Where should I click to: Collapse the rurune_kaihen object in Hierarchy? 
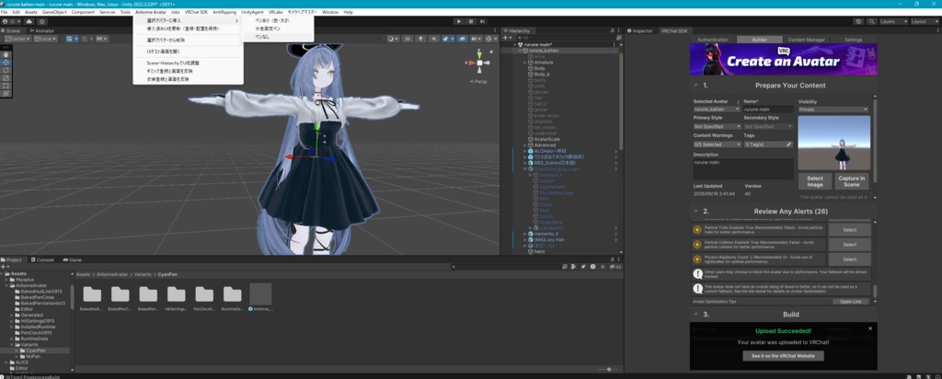[521, 51]
